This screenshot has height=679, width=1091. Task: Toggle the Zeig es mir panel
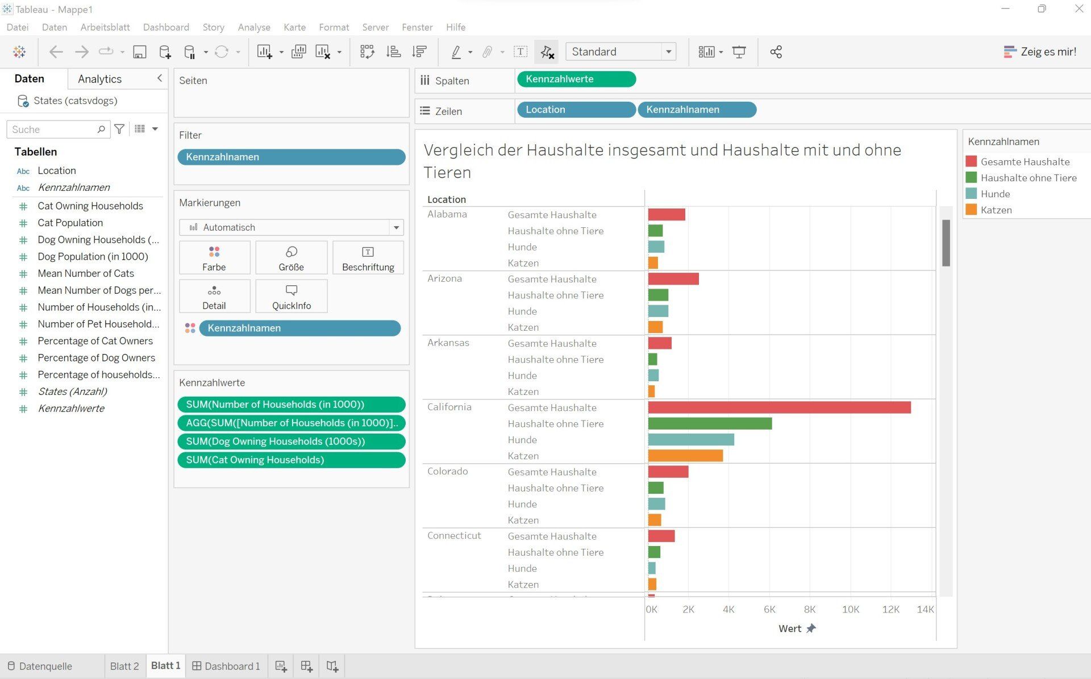1040,52
